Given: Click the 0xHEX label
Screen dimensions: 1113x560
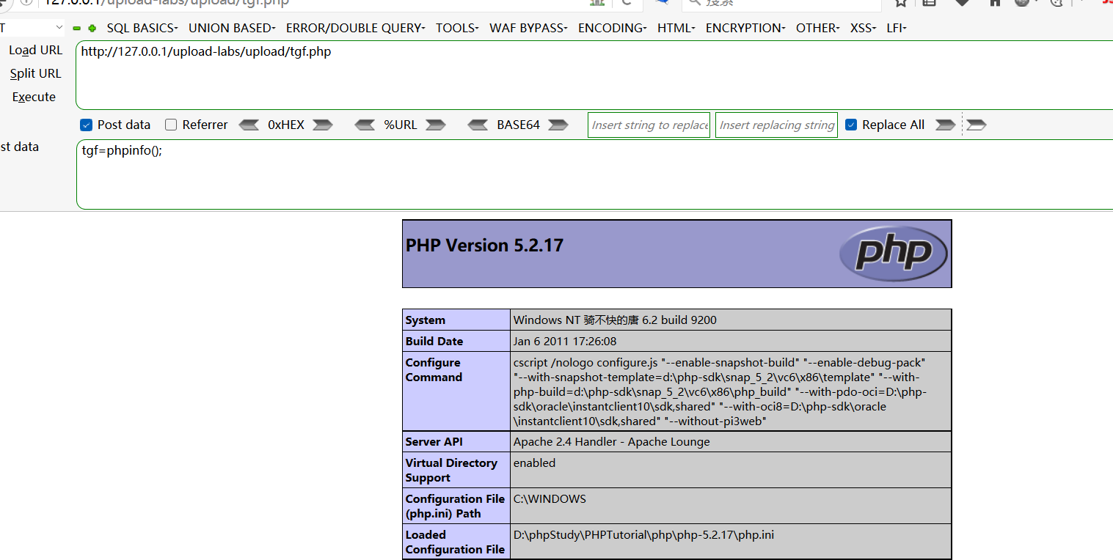Looking at the screenshot, I should click(x=286, y=125).
